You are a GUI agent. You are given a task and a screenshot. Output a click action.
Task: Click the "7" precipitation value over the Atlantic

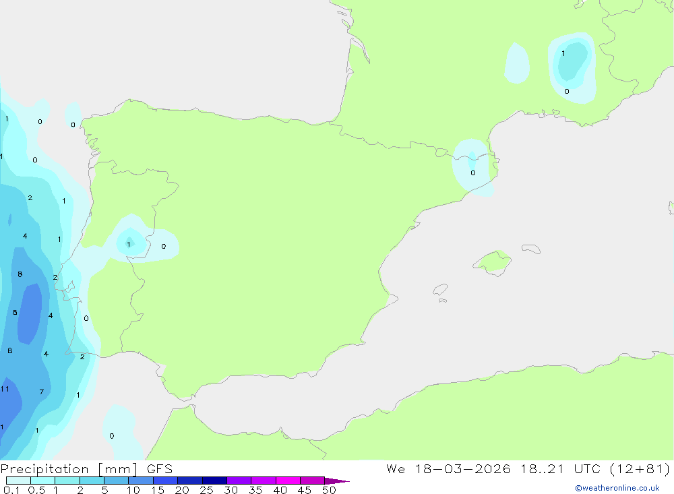(x=42, y=392)
